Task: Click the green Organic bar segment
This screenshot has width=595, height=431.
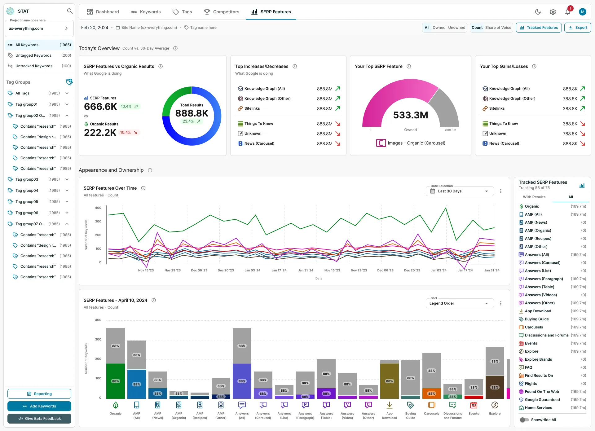Action: tap(116, 381)
